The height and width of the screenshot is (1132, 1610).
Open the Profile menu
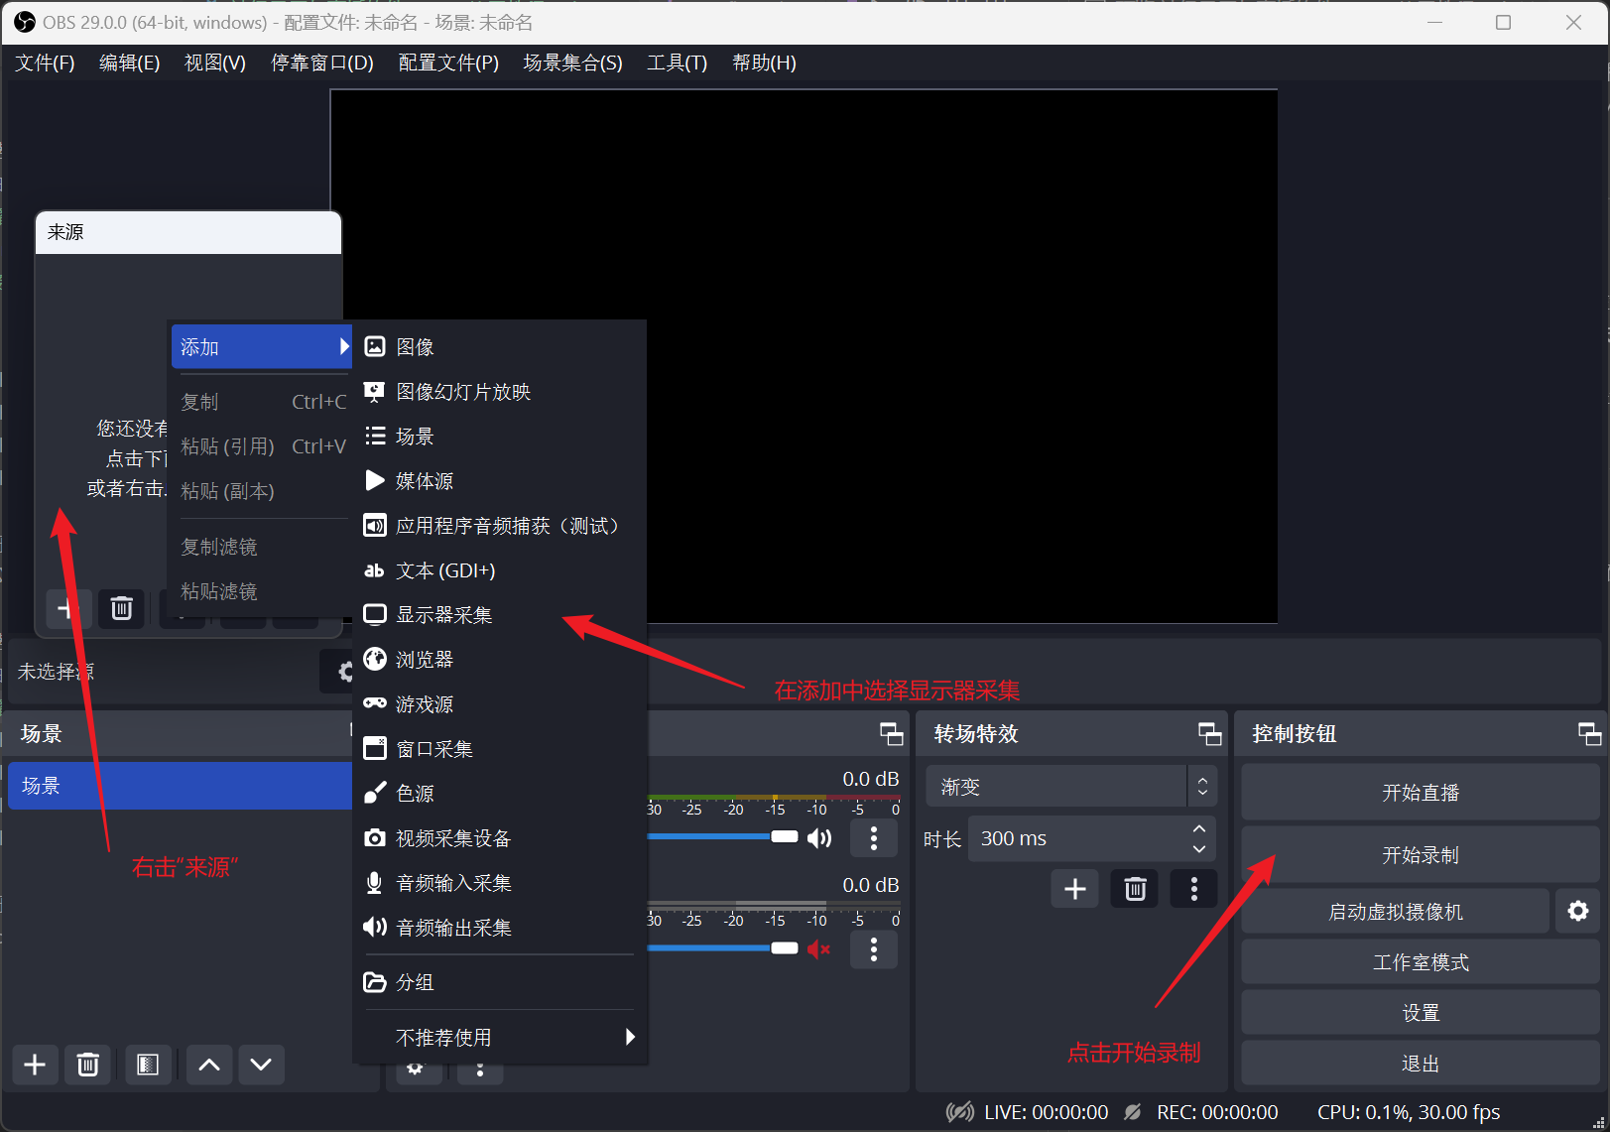448,63
